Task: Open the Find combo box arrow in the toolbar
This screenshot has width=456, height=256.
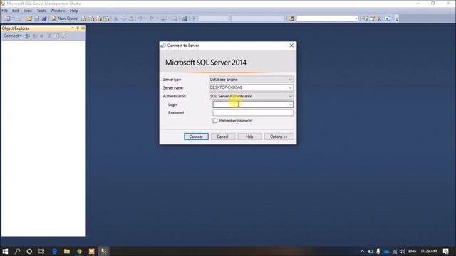Action: click(356, 18)
